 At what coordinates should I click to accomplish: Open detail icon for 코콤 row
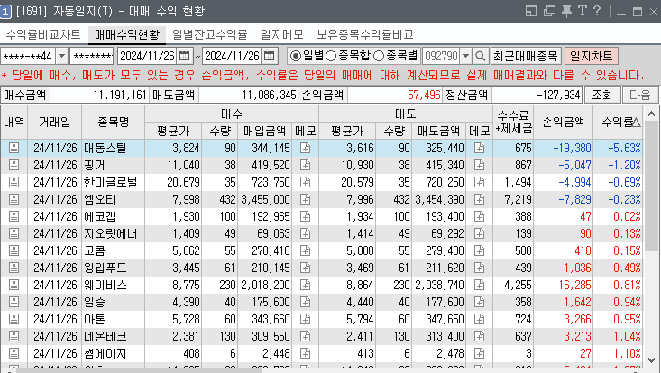(14, 250)
